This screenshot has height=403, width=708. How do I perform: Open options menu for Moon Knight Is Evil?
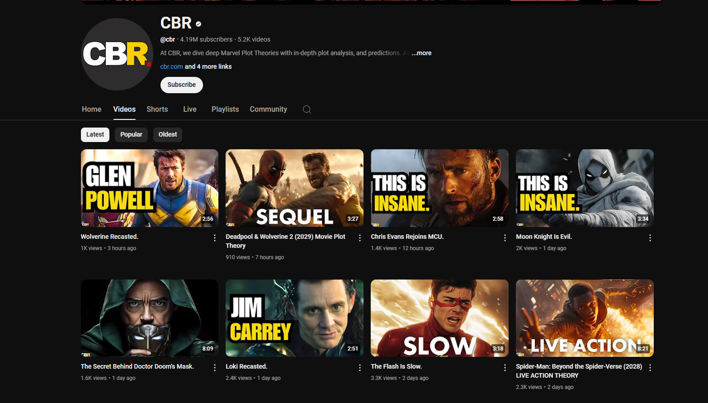point(650,238)
